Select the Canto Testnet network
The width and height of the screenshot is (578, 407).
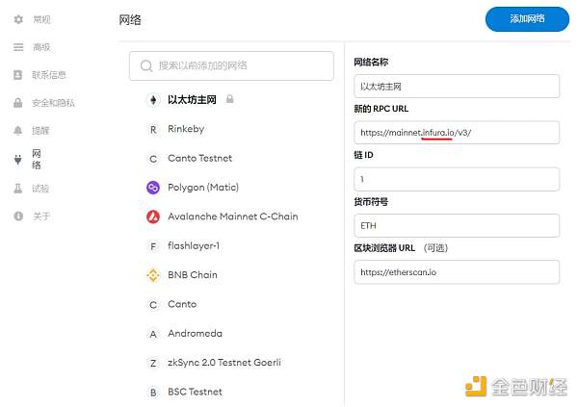click(199, 159)
